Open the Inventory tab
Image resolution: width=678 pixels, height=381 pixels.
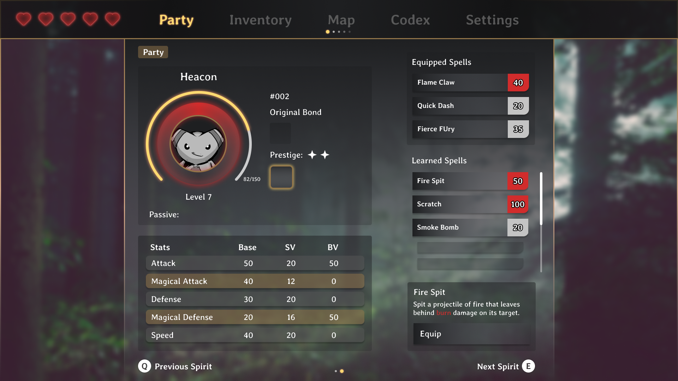click(260, 20)
